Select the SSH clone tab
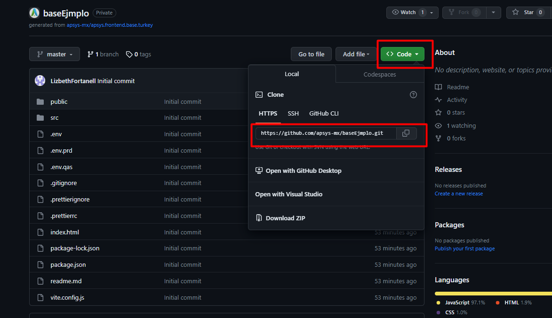The image size is (552, 318). 293,113
